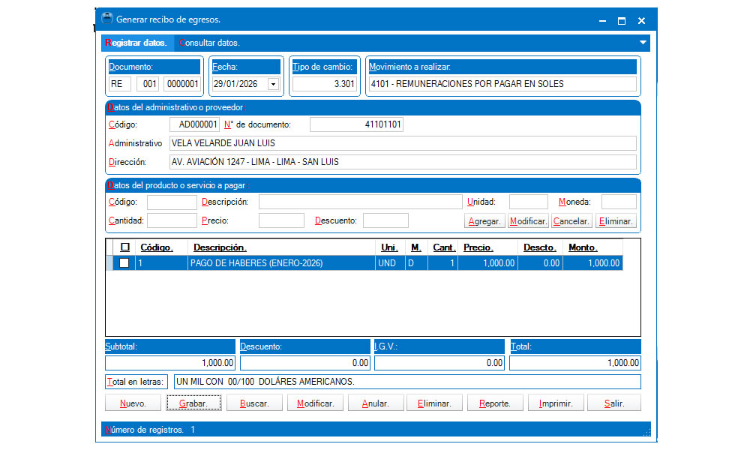The width and height of the screenshot is (750, 450).
Task: Check the PAGO DE HABERES row checkbox
Action: 124,263
